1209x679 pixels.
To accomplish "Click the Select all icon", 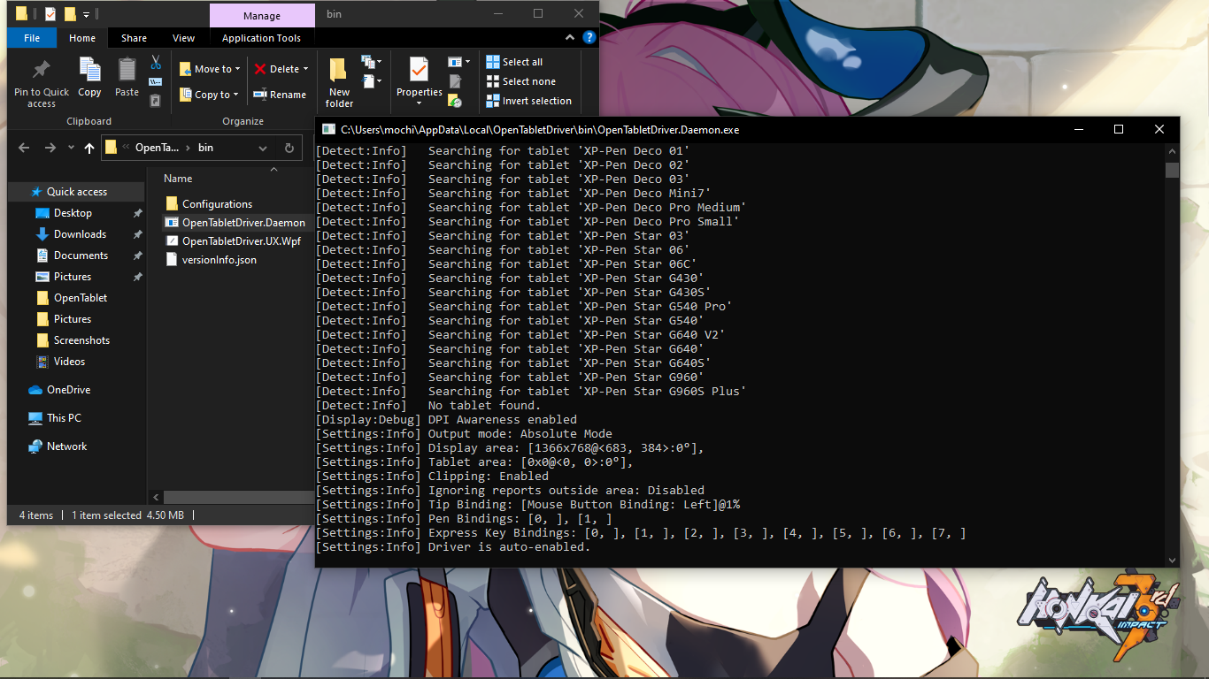I will (493, 61).
